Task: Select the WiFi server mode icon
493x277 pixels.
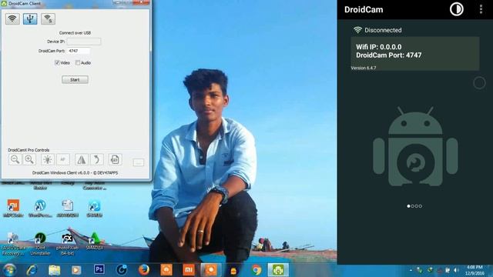Action: pos(48,18)
